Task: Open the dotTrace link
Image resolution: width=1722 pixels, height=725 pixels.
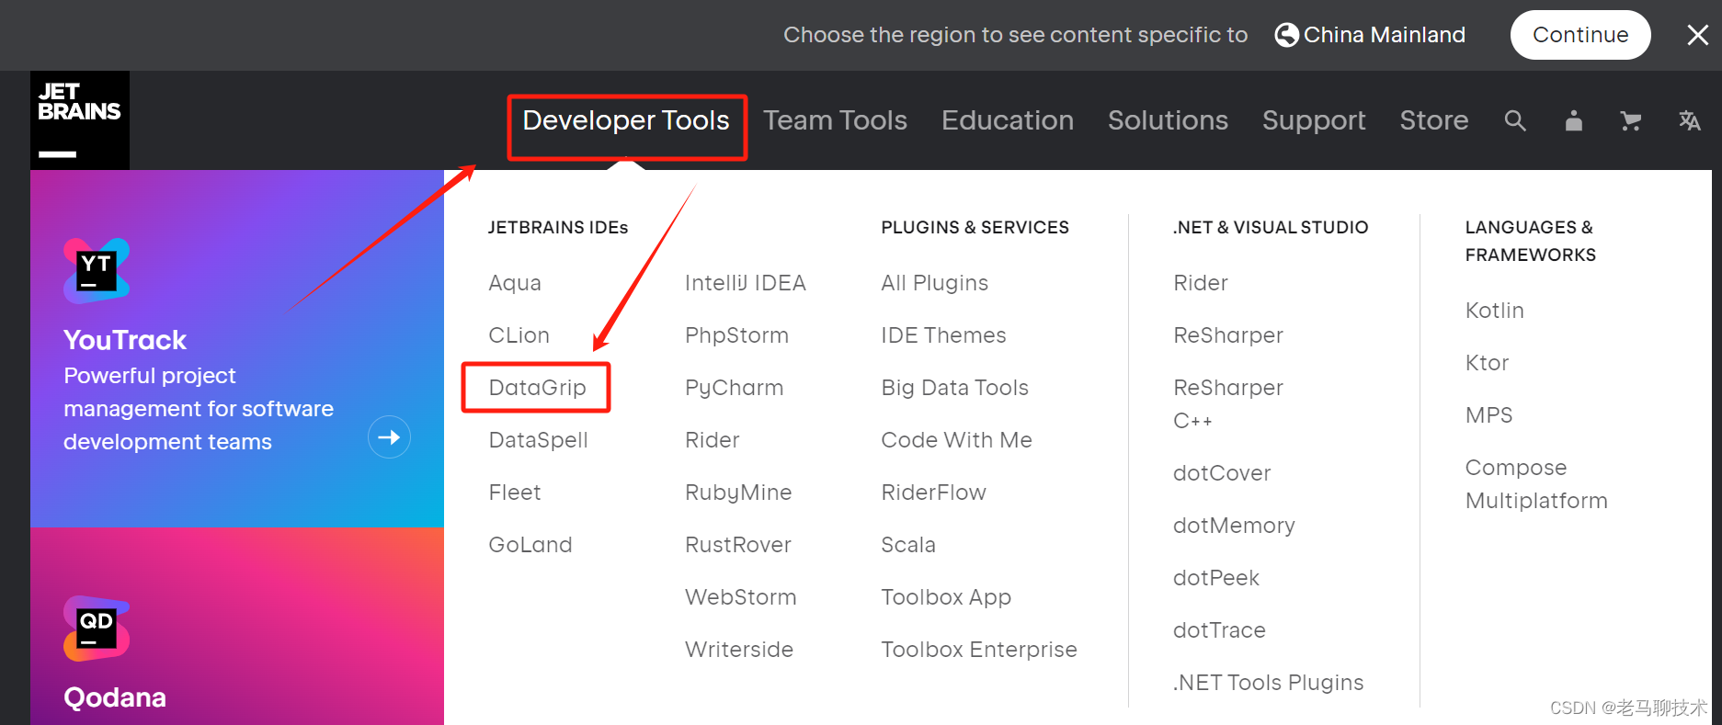Action: pyautogui.click(x=1219, y=630)
